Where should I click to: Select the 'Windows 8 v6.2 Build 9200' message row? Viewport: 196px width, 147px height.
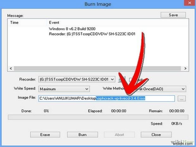click(72, 29)
